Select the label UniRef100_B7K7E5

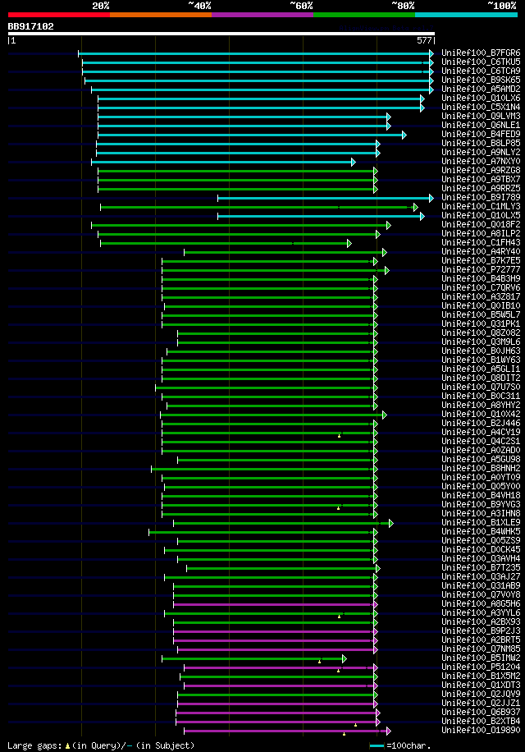[481, 260]
